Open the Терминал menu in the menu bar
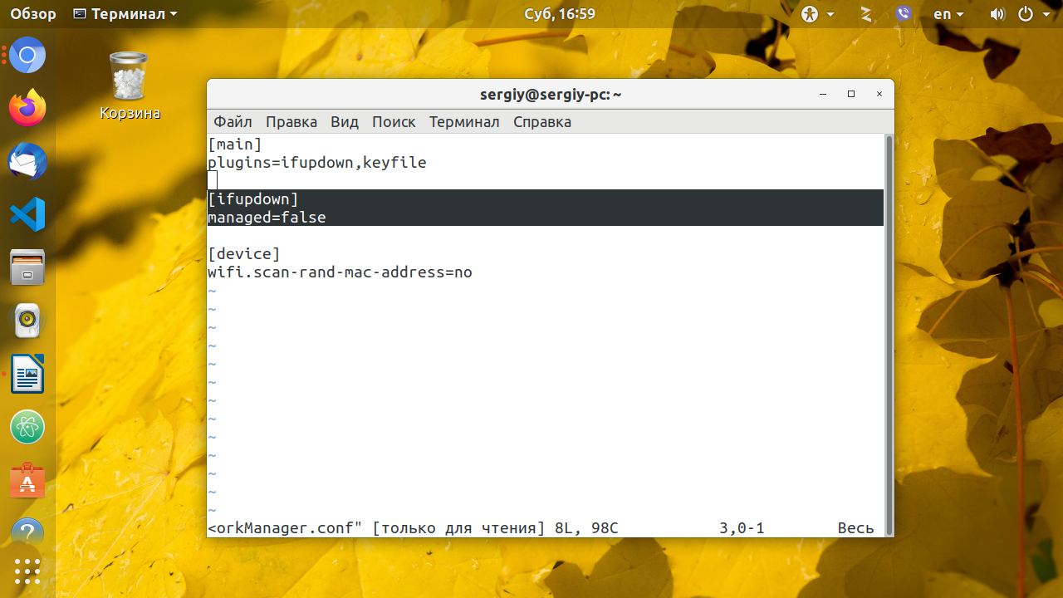Viewport: 1063px width, 598px height. coord(464,122)
